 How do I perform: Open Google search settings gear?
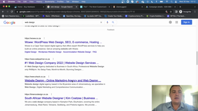click(170, 22)
